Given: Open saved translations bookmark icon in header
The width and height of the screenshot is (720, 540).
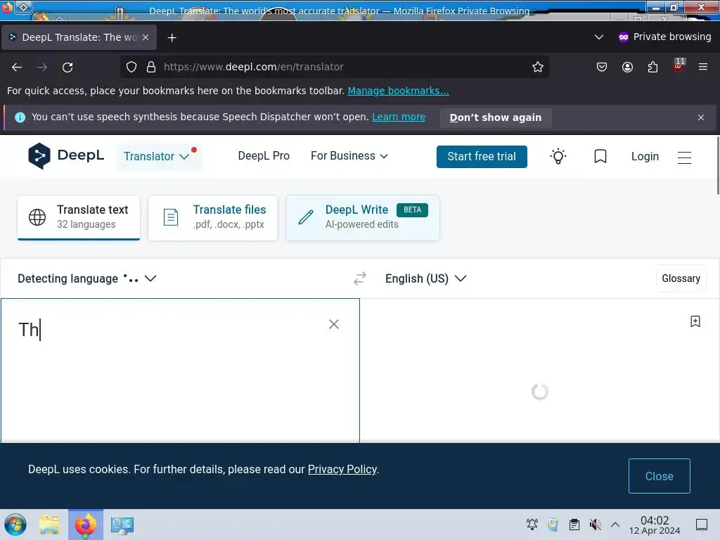Looking at the screenshot, I should coord(600,157).
